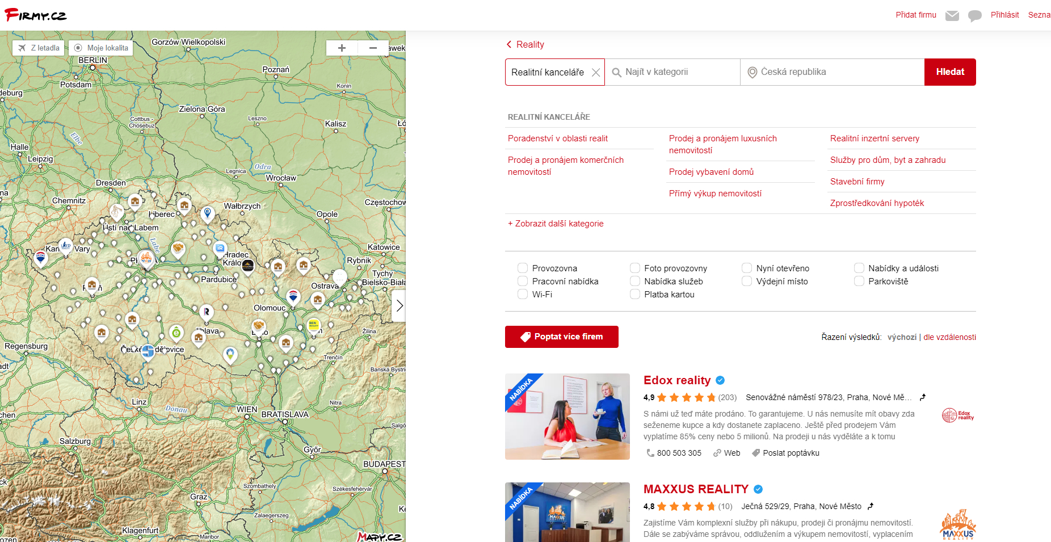This screenshot has width=1051, height=542.
Task: Click the red Hledat search button
Action: coord(950,72)
